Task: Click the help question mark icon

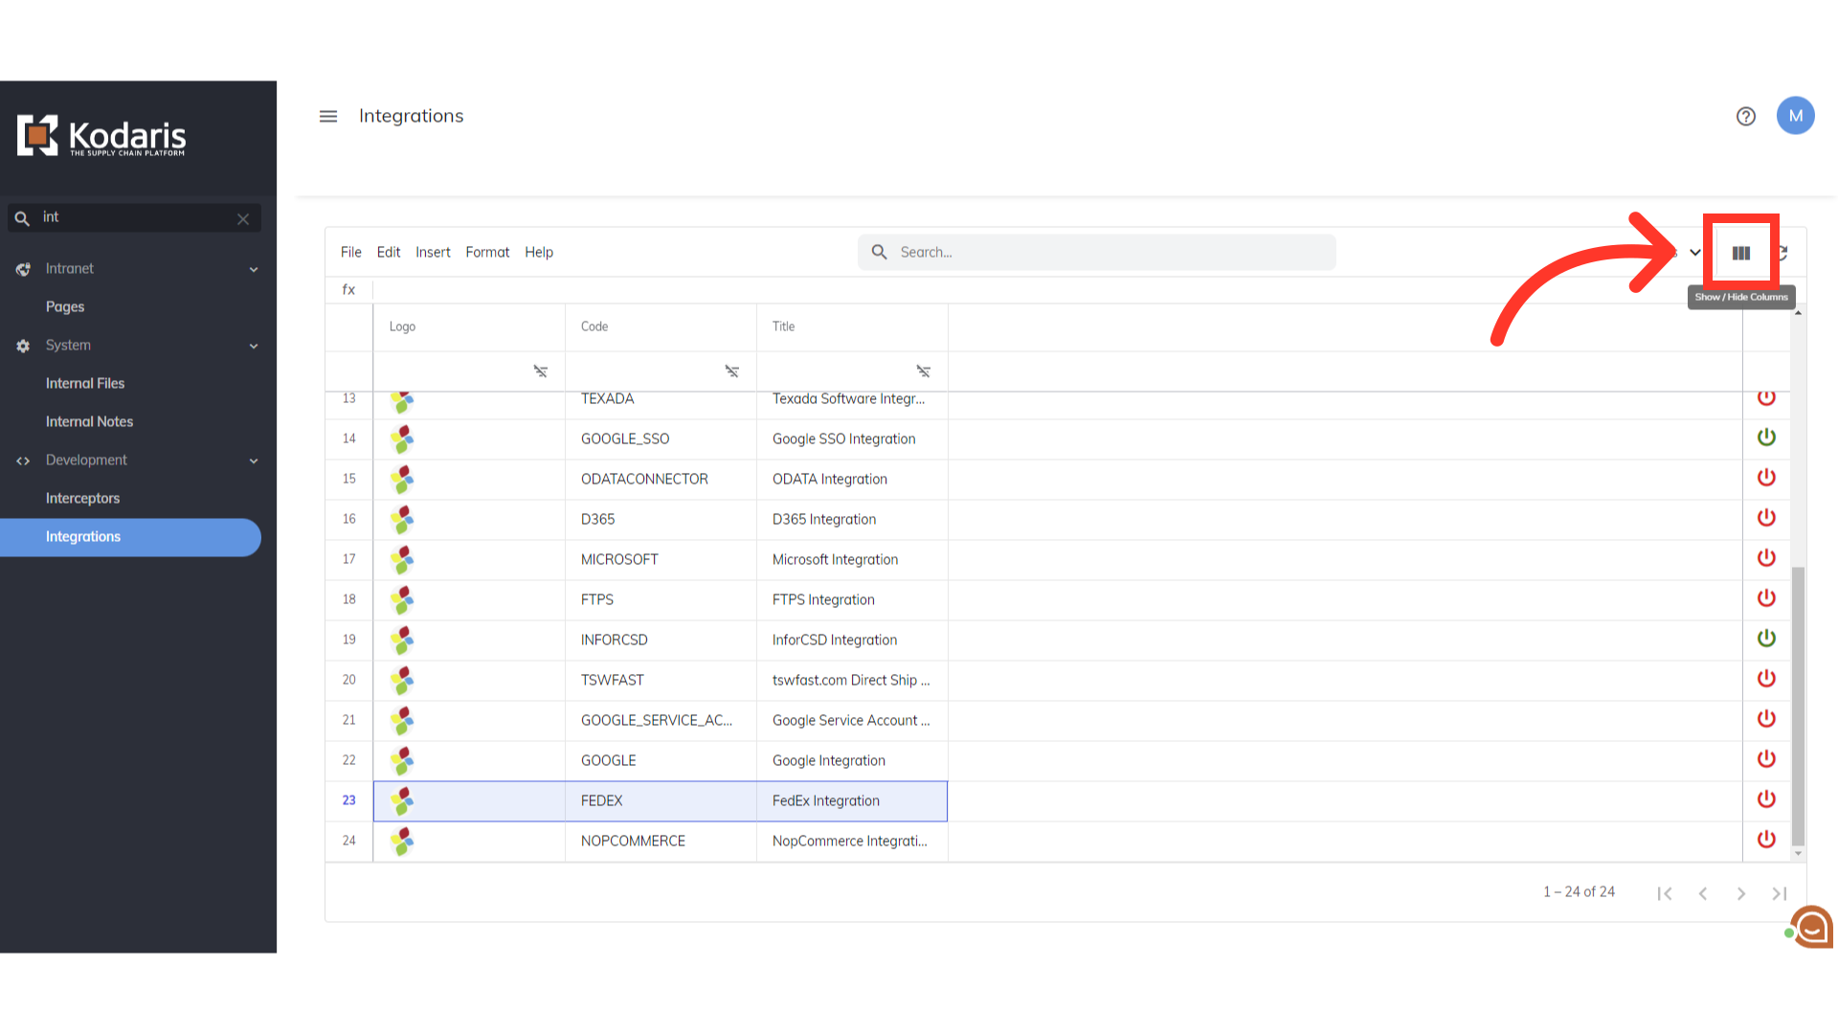Action: click(1745, 116)
